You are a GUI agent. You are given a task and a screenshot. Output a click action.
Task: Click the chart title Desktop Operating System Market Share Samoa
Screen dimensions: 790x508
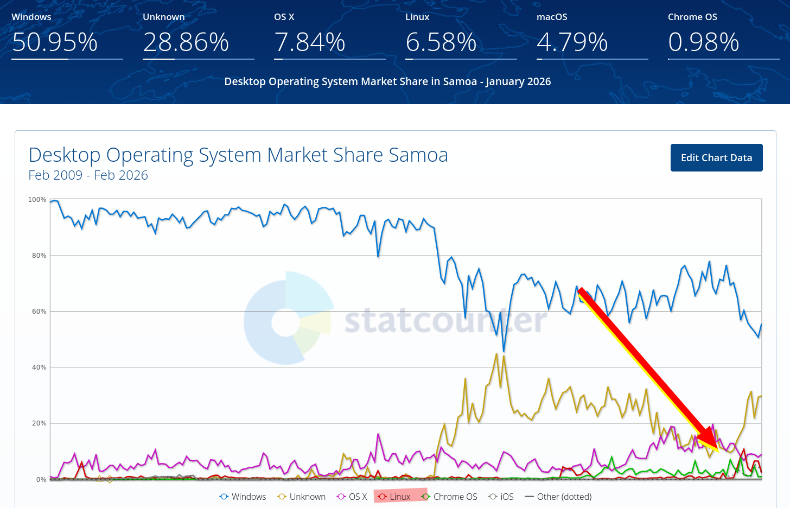pos(238,155)
